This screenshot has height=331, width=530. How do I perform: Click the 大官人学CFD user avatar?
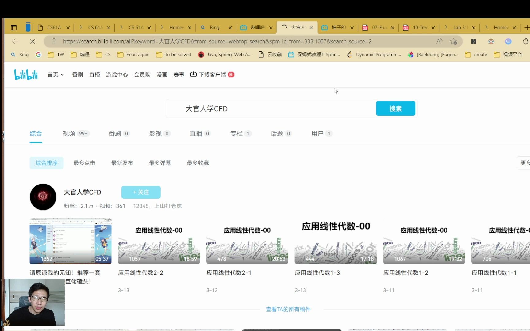(x=43, y=197)
